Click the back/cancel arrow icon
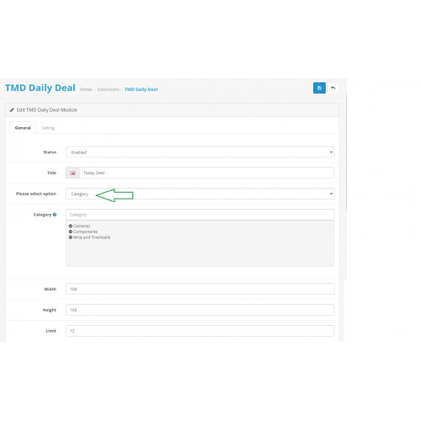Screen dimensions: 421x421 pos(333,88)
